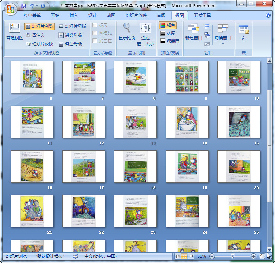Open the 设计 design tab
This screenshot has height=263, width=275.
tap(92, 15)
